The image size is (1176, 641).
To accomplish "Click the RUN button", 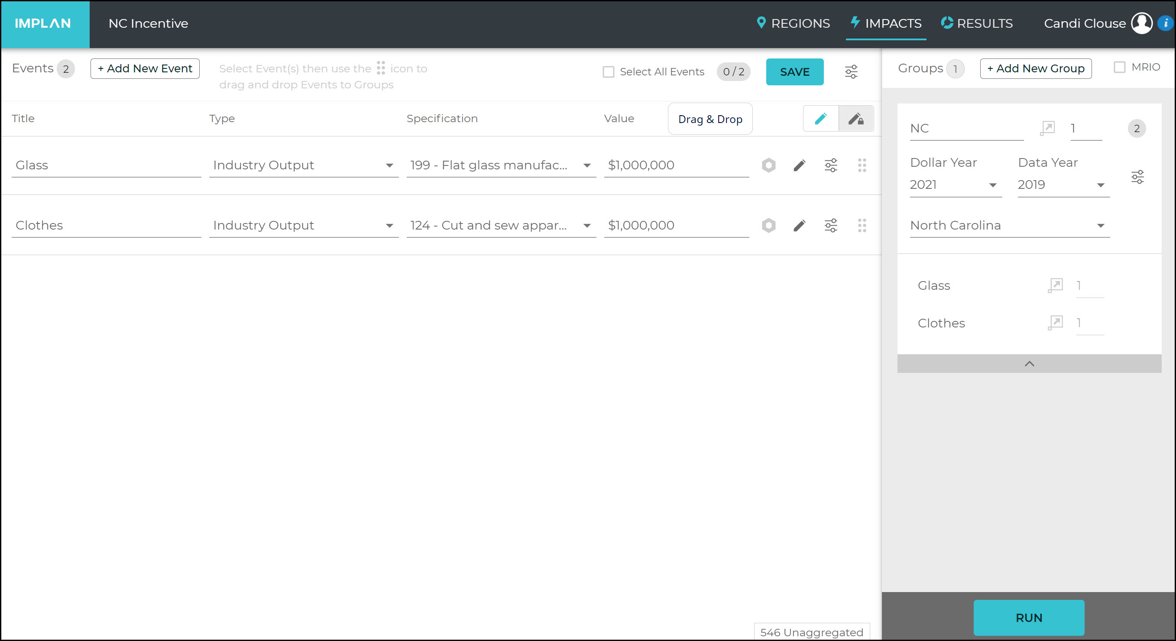I will click(1029, 617).
